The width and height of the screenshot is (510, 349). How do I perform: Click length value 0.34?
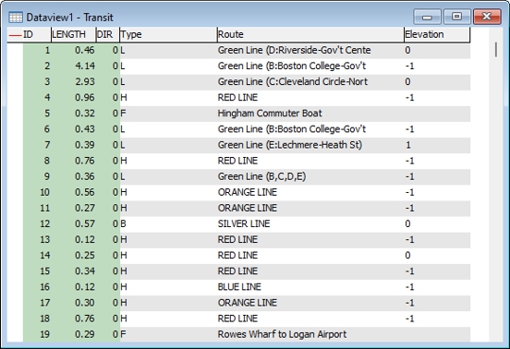coord(85,271)
